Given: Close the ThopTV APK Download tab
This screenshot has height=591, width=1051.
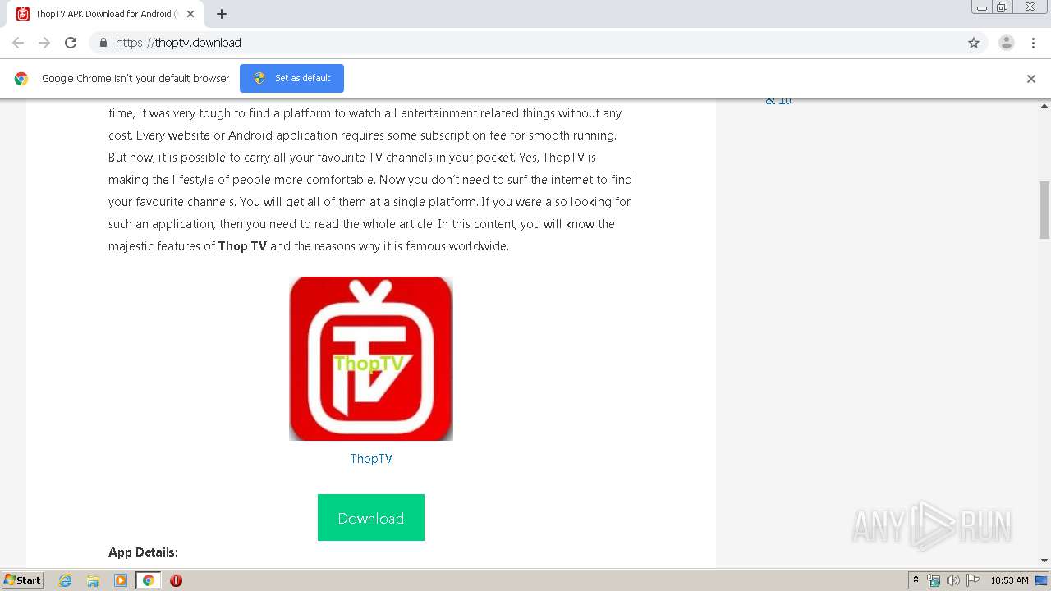Looking at the screenshot, I should point(190,14).
